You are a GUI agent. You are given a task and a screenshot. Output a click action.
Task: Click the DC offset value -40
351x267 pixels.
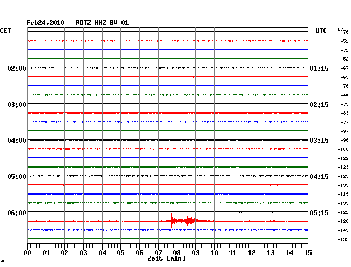pos(345,95)
